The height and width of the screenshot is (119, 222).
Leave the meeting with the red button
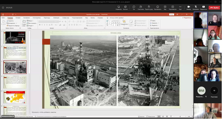click(x=214, y=8)
